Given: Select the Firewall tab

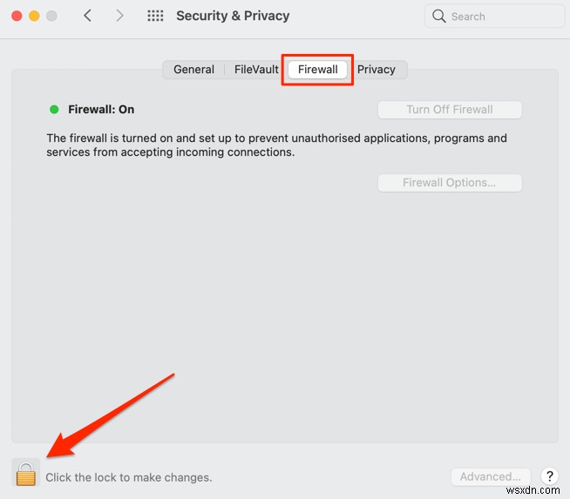Looking at the screenshot, I should tap(317, 70).
